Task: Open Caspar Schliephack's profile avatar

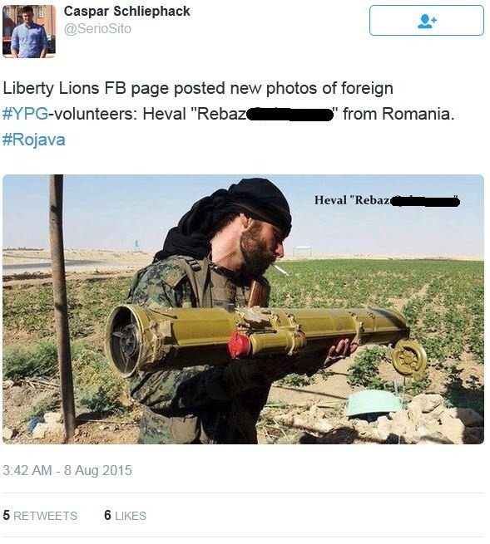Action: (x=29, y=32)
